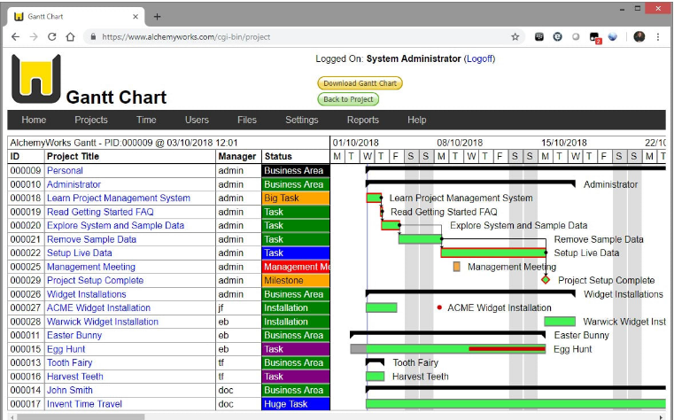
Task: Open the Chrome three-dot menu
Action: pyautogui.click(x=658, y=37)
